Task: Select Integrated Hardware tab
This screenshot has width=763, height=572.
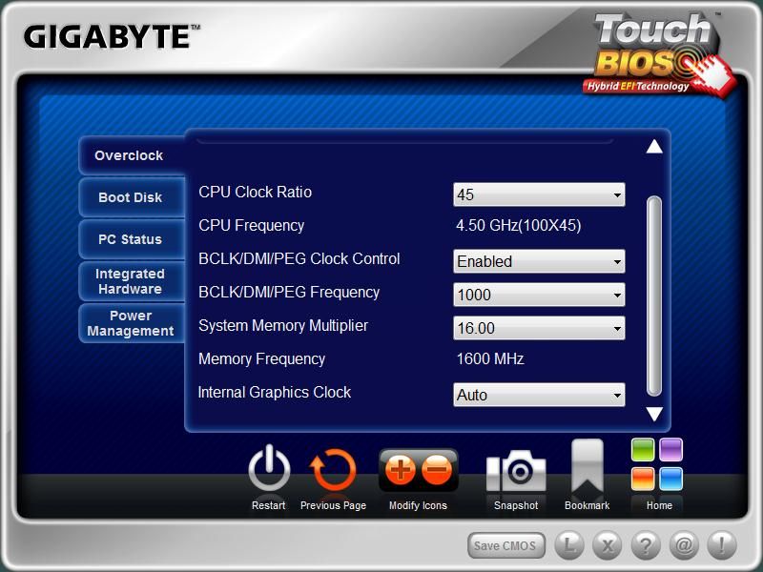Action: 132,281
